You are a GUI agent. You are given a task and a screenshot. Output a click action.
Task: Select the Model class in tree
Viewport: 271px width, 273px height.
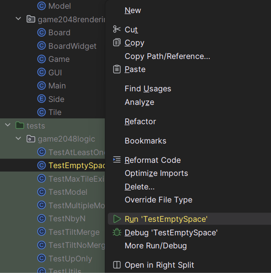(59, 6)
